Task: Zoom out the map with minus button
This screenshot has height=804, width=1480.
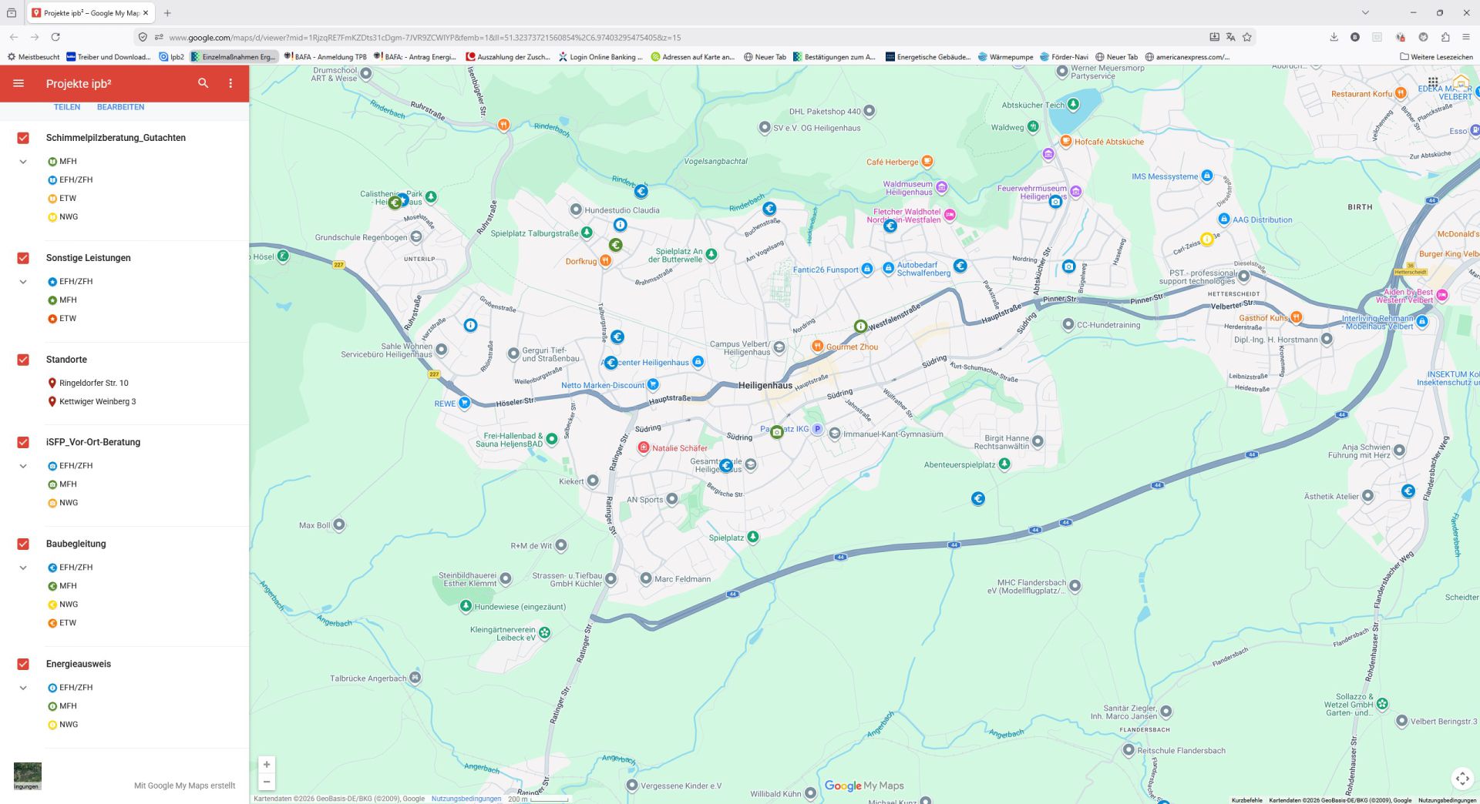Action: click(267, 782)
